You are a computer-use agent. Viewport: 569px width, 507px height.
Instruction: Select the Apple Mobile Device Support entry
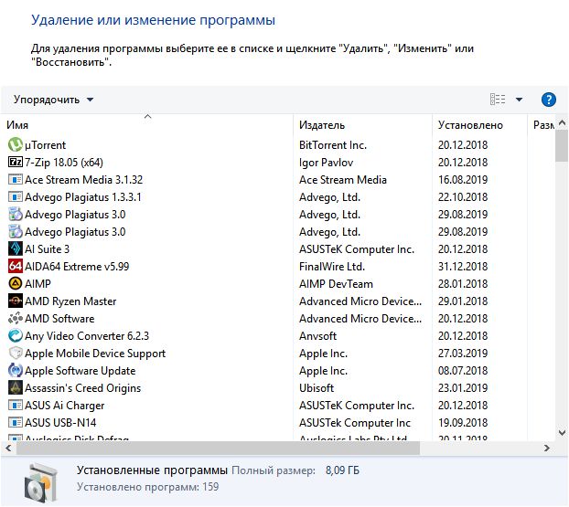[x=95, y=354]
